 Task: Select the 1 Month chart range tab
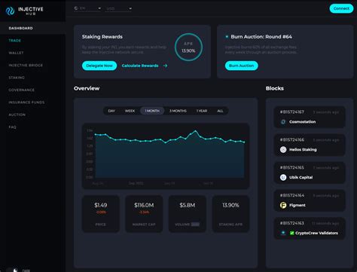pos(152,111)
